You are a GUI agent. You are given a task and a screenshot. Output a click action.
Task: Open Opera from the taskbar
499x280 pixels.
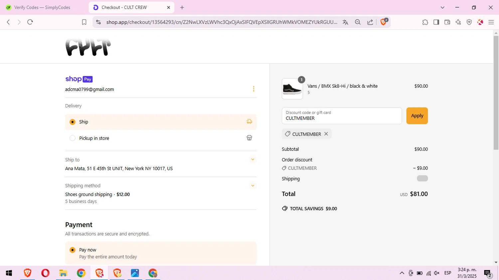point(45,273)
